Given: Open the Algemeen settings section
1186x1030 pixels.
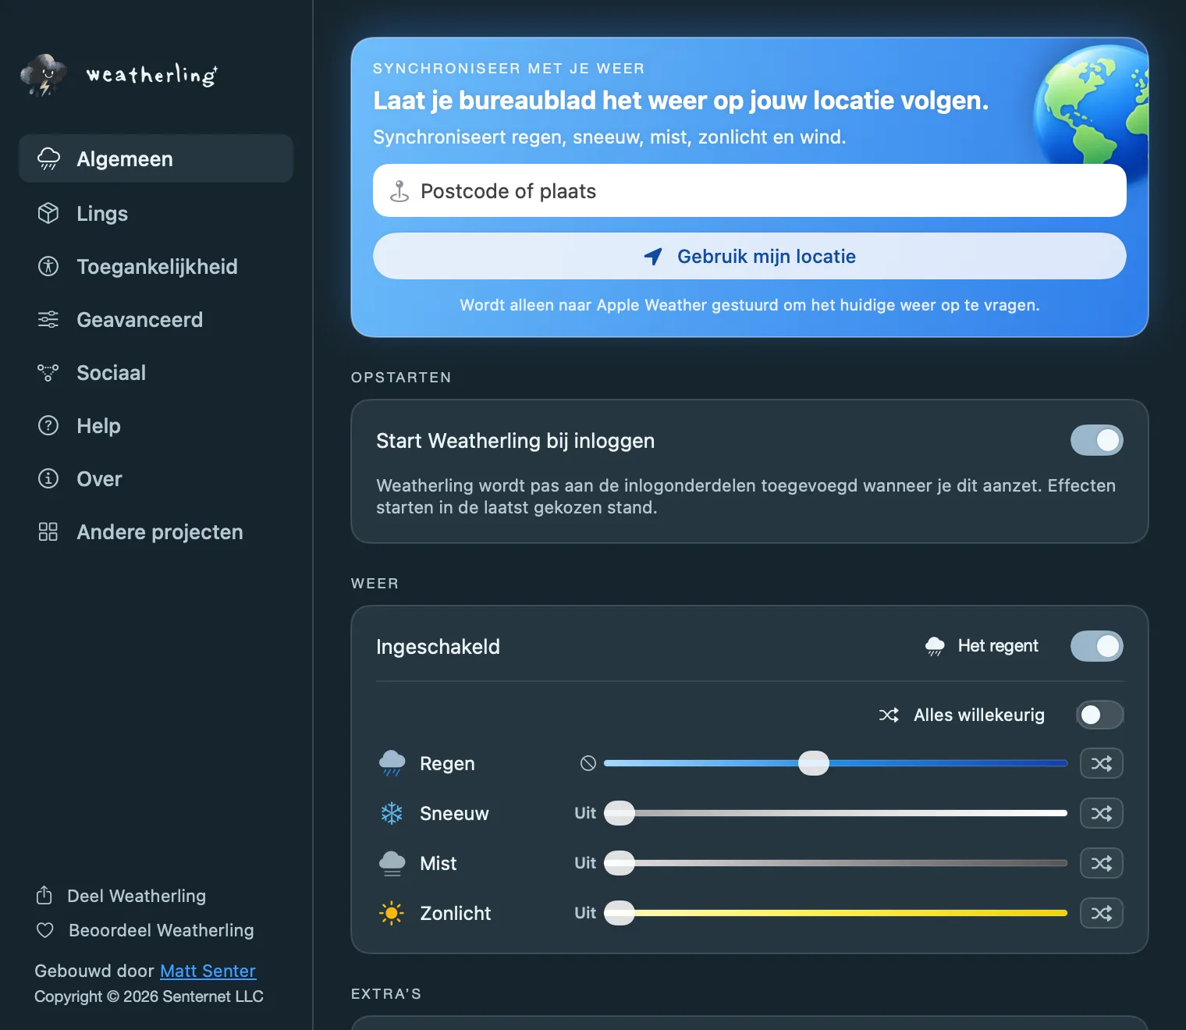Looking at the screenshot, I should [x=156, y=158].
